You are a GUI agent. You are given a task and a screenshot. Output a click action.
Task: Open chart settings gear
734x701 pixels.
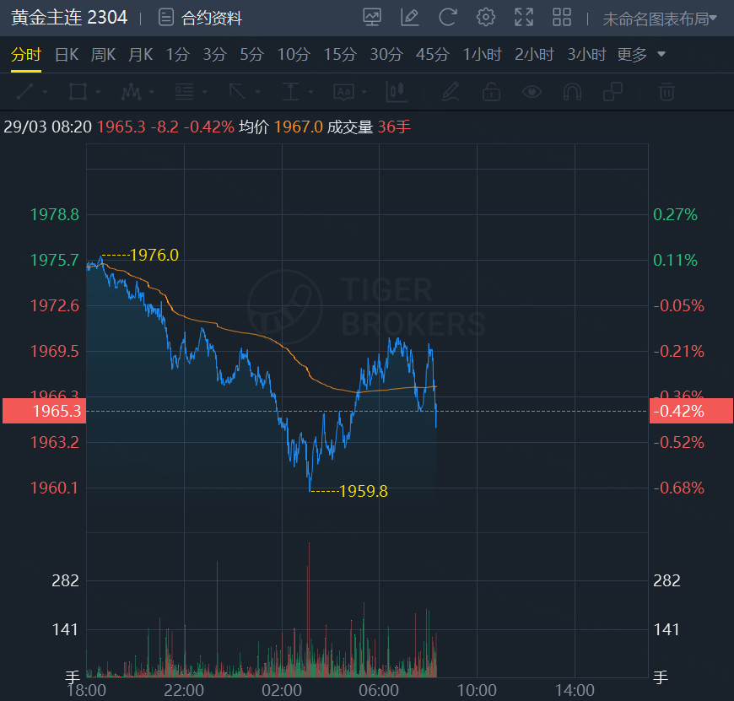click(485, 17)
